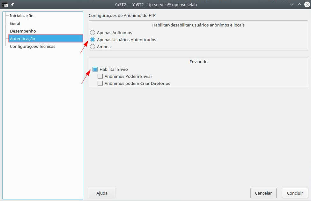Select the Autenticação tree entry

(22, 39)
